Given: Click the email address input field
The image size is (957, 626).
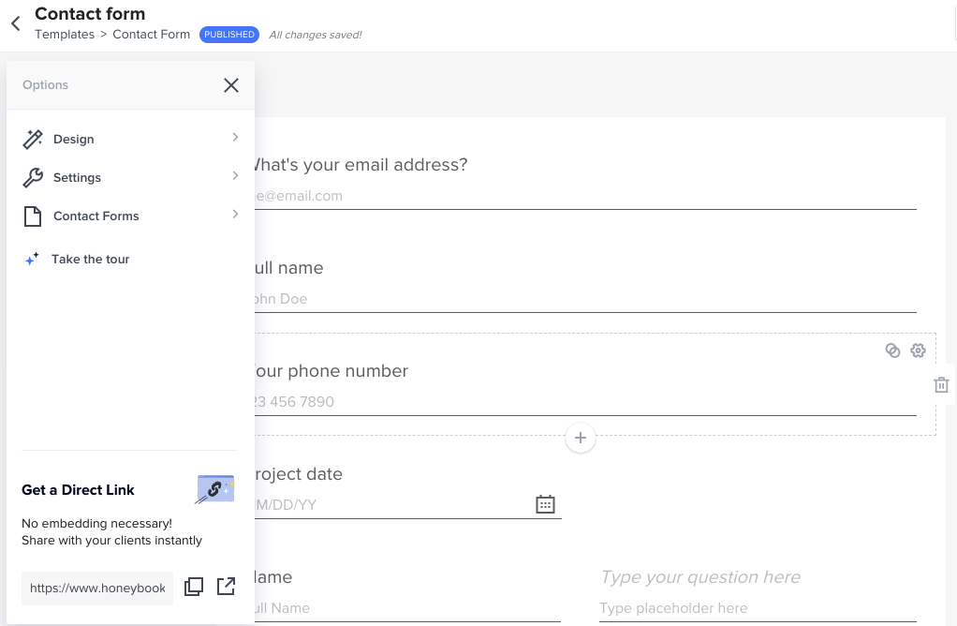Looking at the screenshot, I should (x=581, y=196).
